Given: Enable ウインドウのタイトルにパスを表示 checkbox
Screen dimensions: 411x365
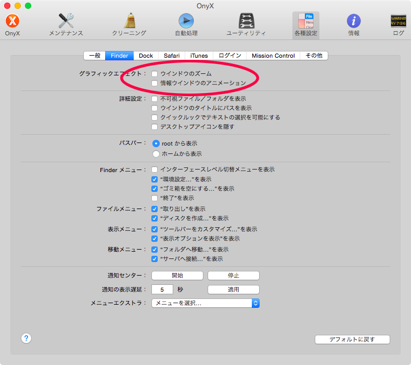Looking at the screenshot, I should pyautogui.click(x=155, y=108).
